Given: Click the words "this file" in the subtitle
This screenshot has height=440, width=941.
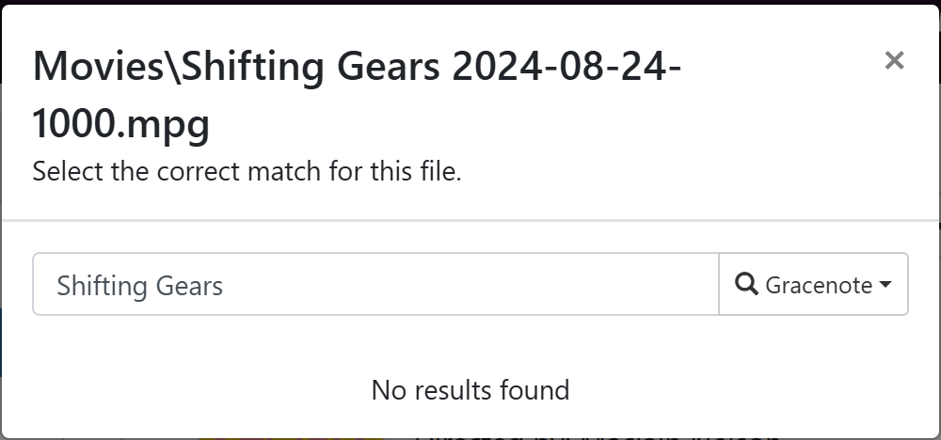Looking at the screenshot, I should pyautogui.click(x=420, y=173).
